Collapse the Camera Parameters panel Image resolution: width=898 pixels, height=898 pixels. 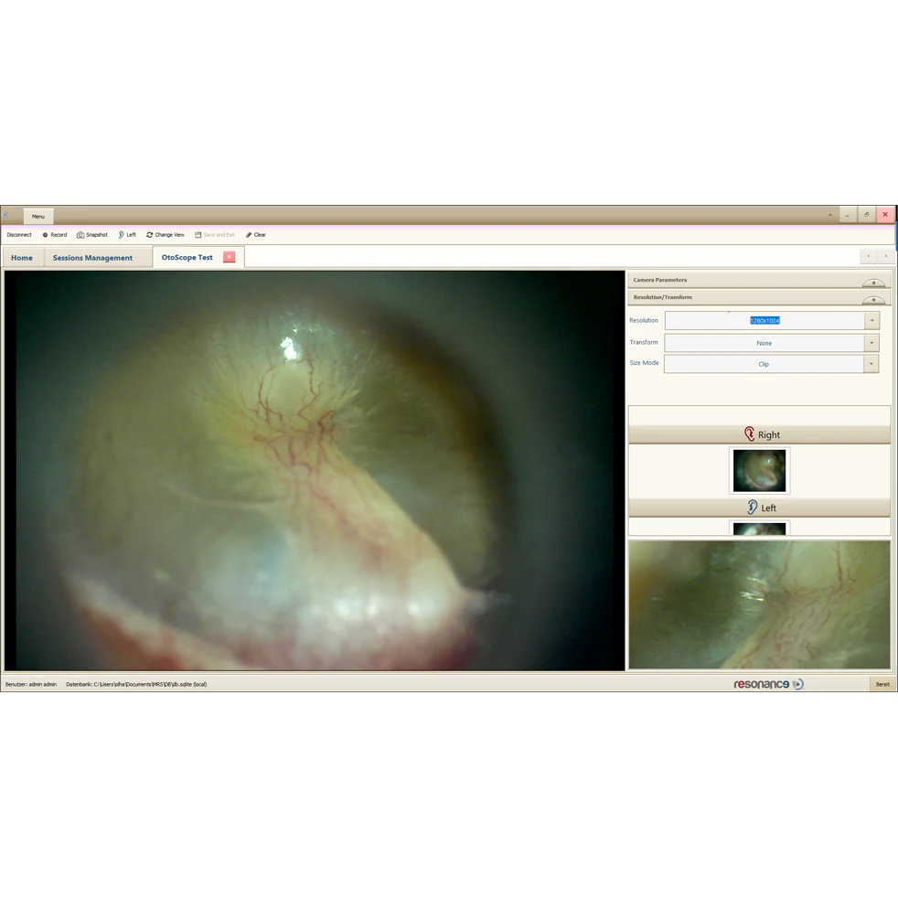pyautogui.click(x=873, y=283)
